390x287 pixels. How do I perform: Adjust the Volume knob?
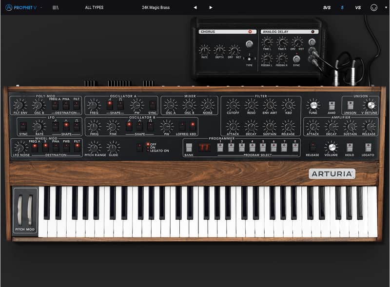point(332,147)
